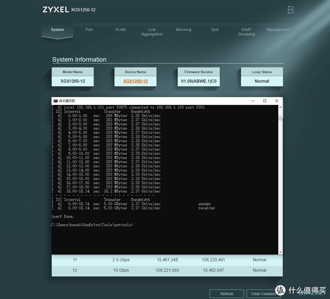Image resolution: width=330 pixels, height=299 pixels.
Task: Click the System Information heading
Action: click(x=79, y=60)
